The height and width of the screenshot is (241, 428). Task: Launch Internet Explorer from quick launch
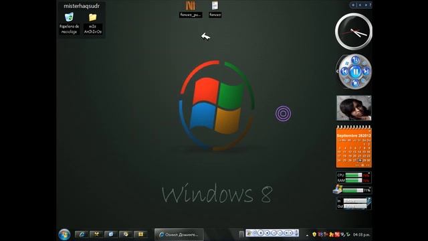[82, 234]
